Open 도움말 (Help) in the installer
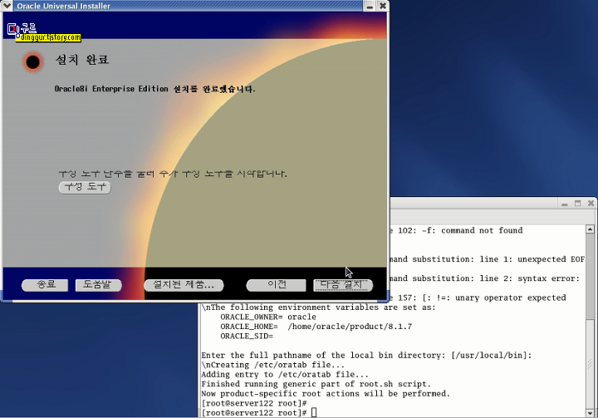 pos(98,285)
